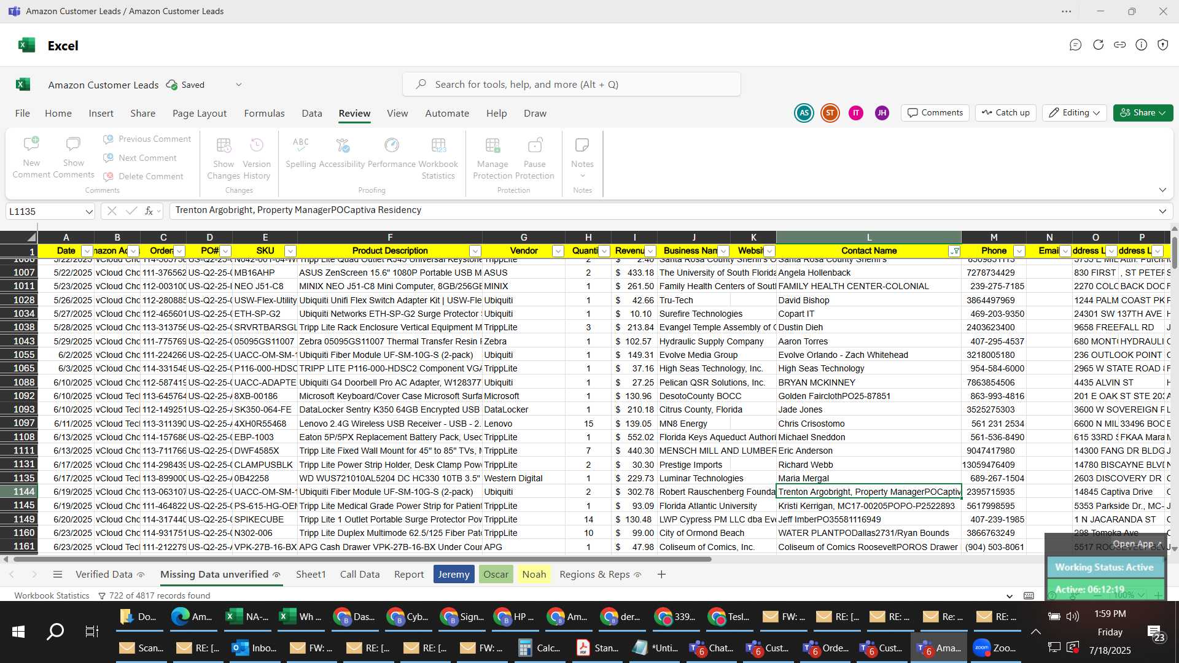Open the file name dropdown chevron

[x=239, y=85]
